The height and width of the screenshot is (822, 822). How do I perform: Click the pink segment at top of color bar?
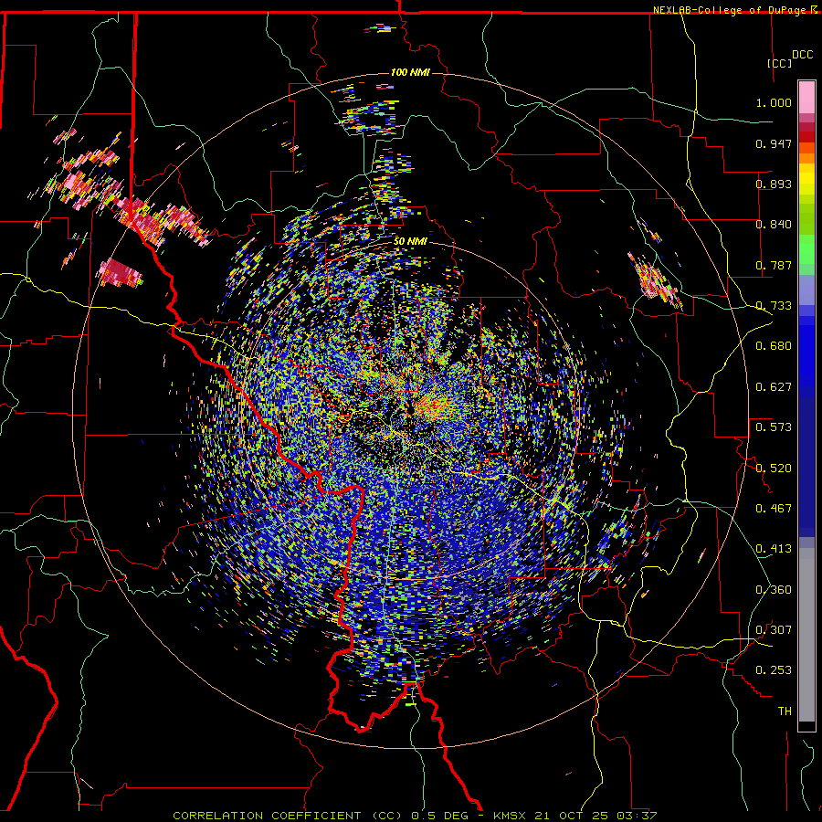(x=806, y=97)
